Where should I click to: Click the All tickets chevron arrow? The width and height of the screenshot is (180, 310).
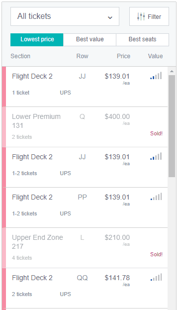[110, 17]
